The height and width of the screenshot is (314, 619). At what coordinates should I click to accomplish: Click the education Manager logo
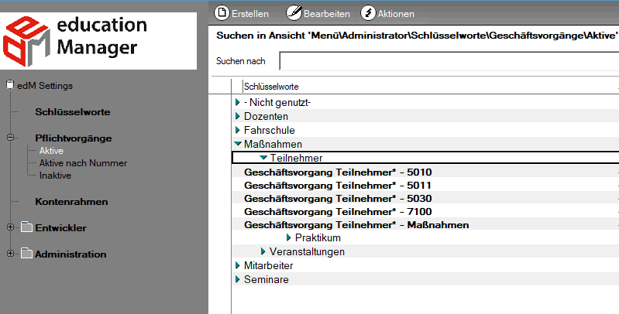98,41
